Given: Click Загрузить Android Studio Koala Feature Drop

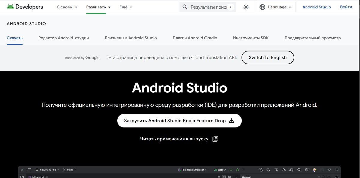Looking at the screenshot, I should [179, 121].
